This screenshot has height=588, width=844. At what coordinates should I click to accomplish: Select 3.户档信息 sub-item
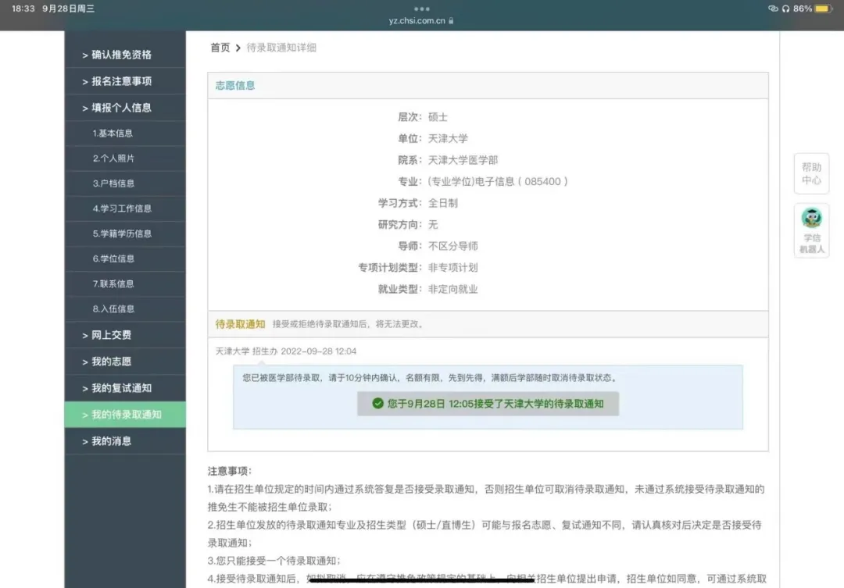[125, 184]
